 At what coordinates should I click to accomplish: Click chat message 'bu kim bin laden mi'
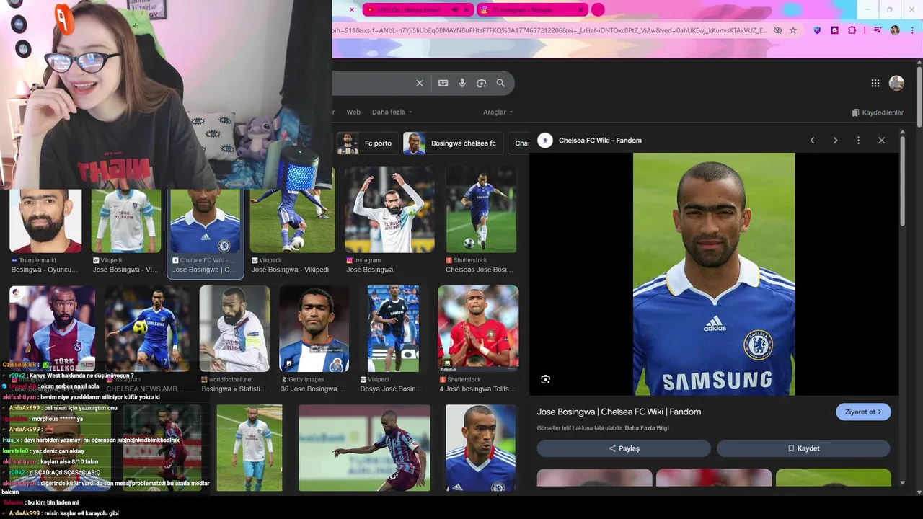(x=53, y=502)
